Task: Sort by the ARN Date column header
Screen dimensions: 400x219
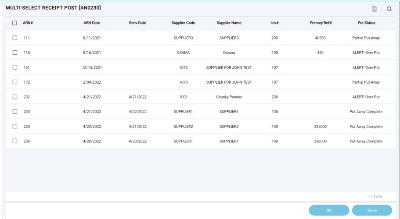Action: point(92,23)
